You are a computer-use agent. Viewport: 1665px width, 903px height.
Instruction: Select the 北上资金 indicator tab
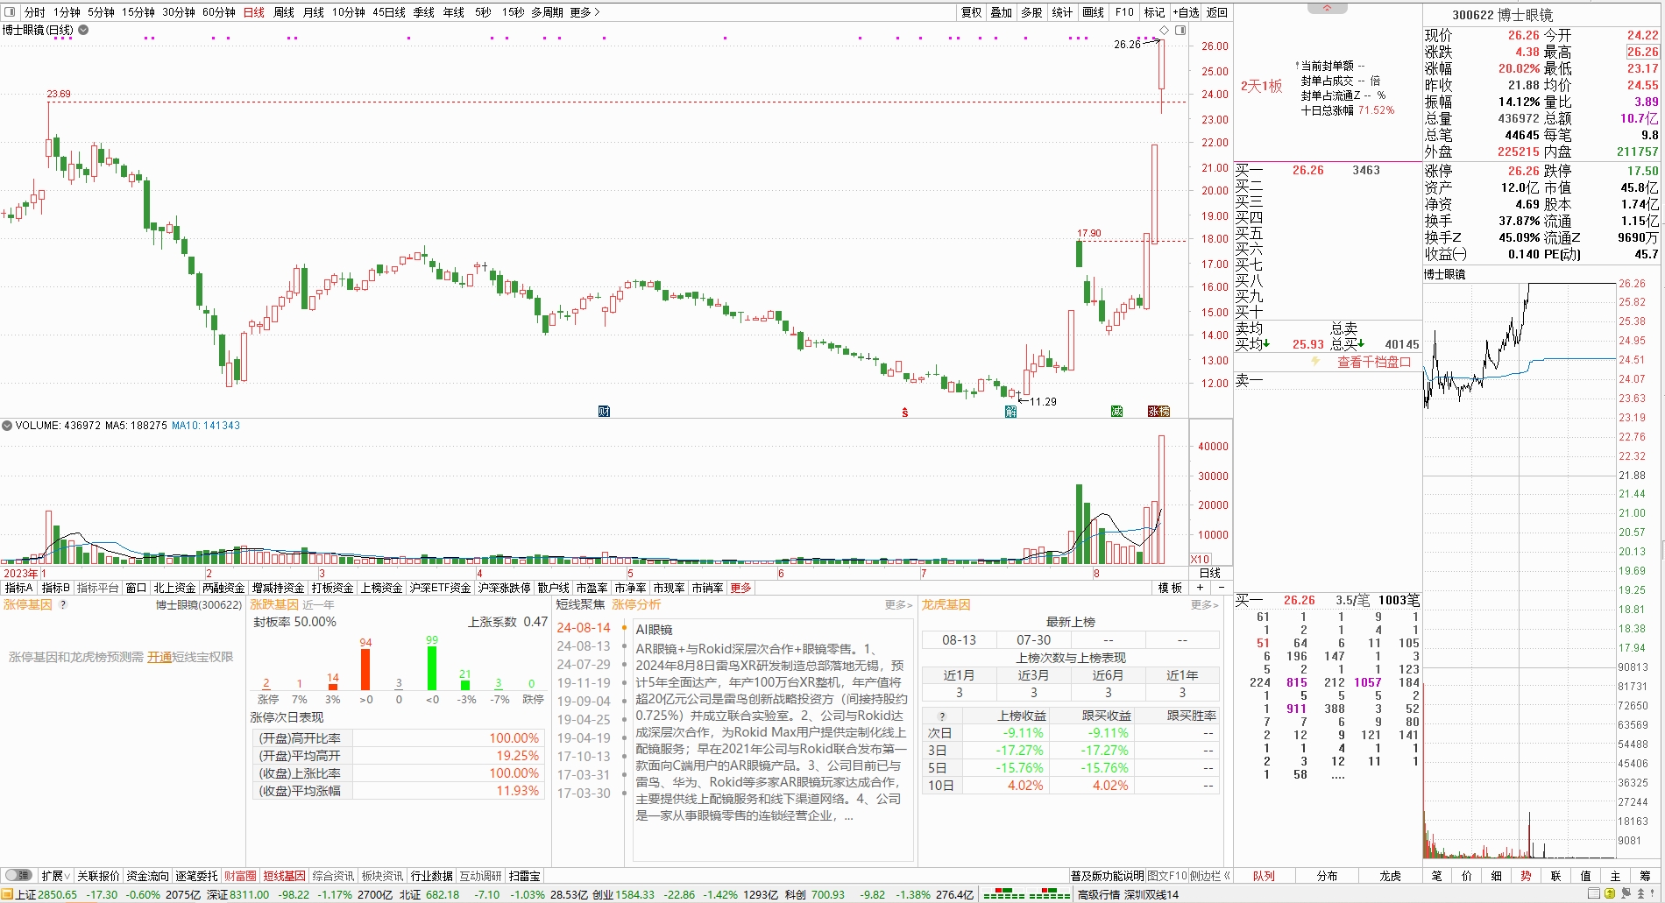174,588
